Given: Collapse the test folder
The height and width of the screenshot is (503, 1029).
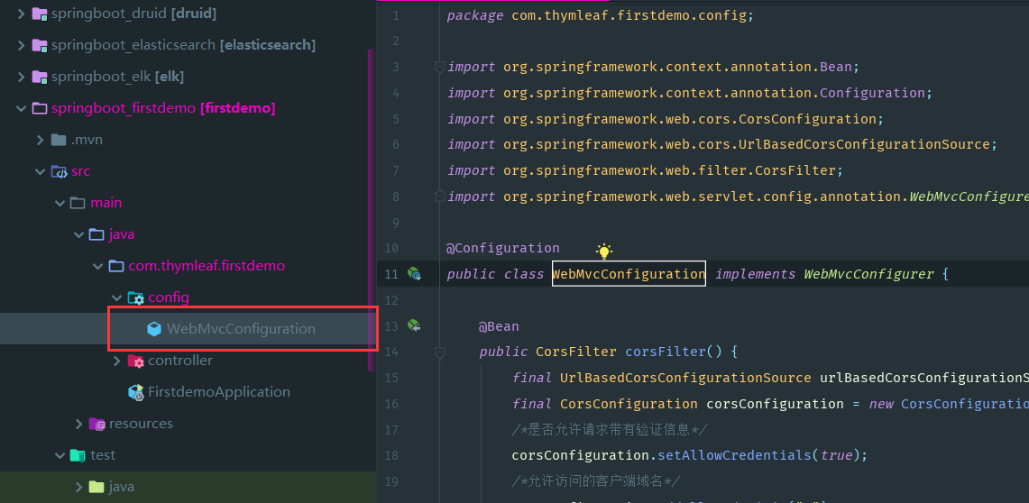Looking at the screenshot, I should [x=60, y=455].
